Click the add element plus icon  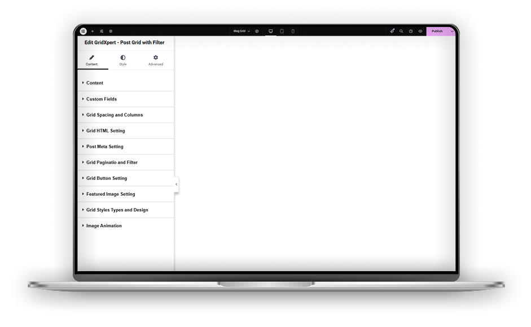(x=93, y=31)
